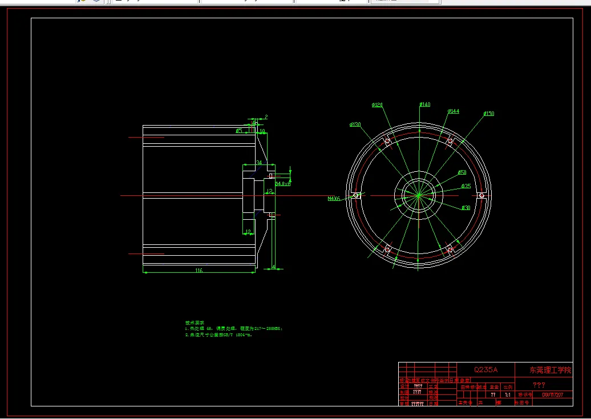Select the 34 width dimension
This screenshot has height=419, width=591.
259,163
